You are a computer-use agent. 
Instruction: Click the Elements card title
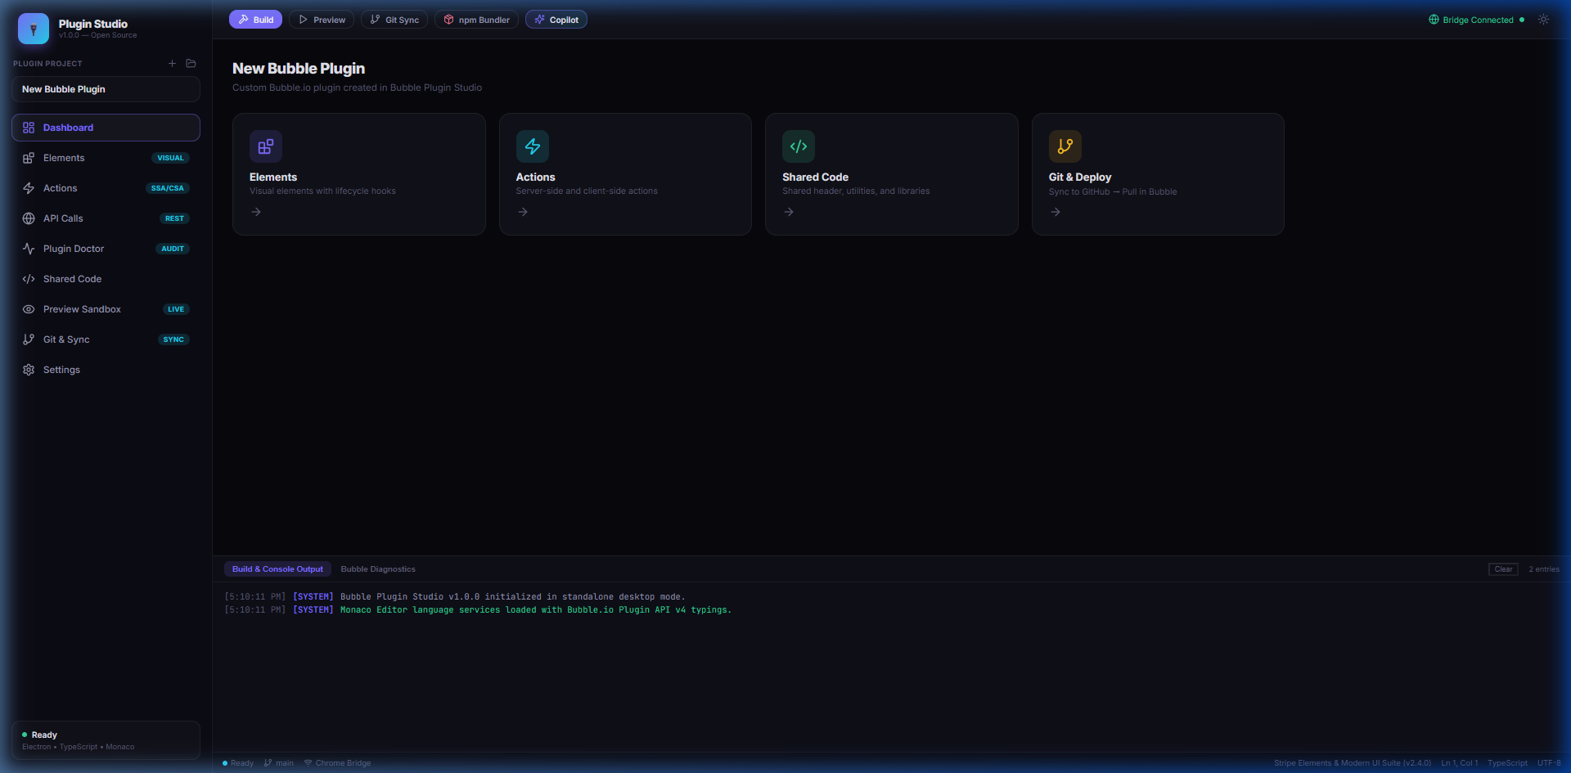click(x=273, y=177)
